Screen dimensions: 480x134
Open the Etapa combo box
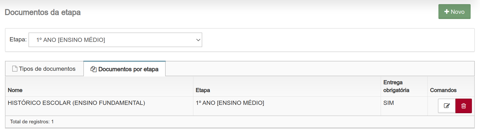pyautogui.click(x=115, y=40)
